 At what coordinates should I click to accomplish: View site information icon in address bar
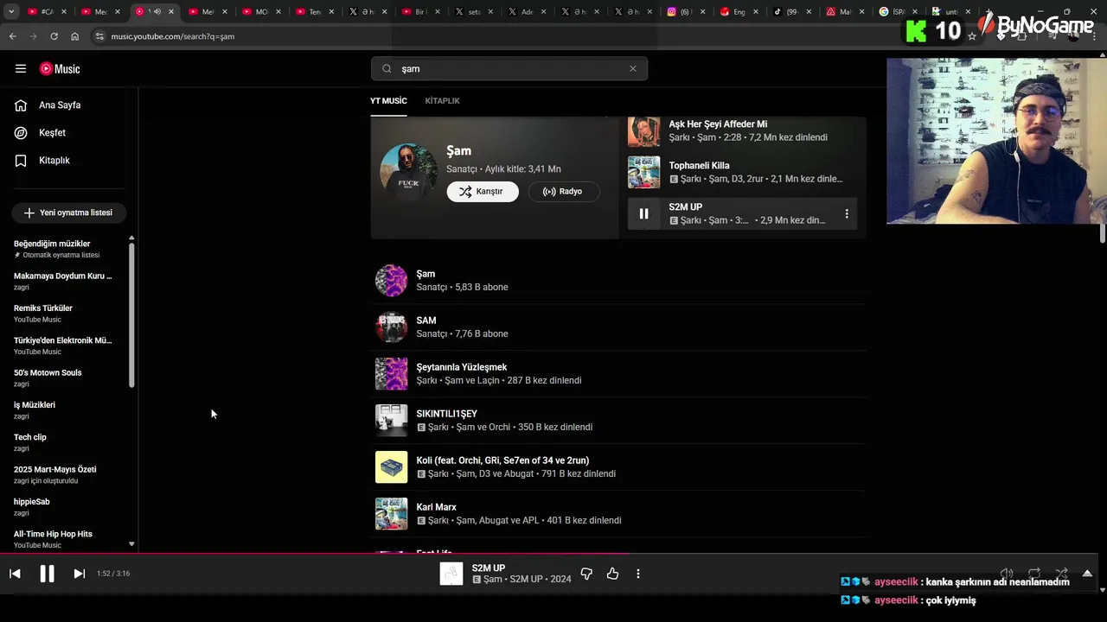coord(99,36)
